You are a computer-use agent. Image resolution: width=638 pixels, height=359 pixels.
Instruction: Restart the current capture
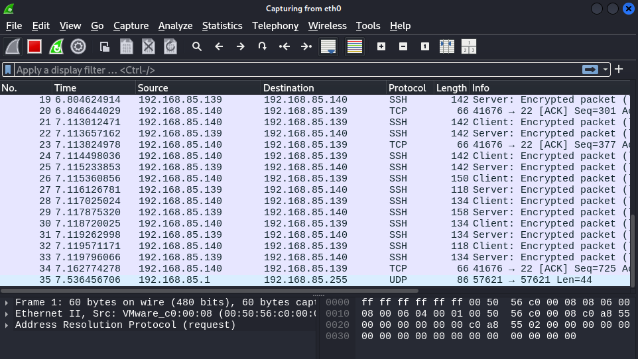pyautogui.click(x=56, y=46)
